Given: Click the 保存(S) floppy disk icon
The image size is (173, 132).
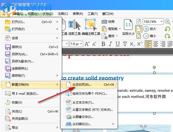Looking at the screenshot, I should pos(8,47).
